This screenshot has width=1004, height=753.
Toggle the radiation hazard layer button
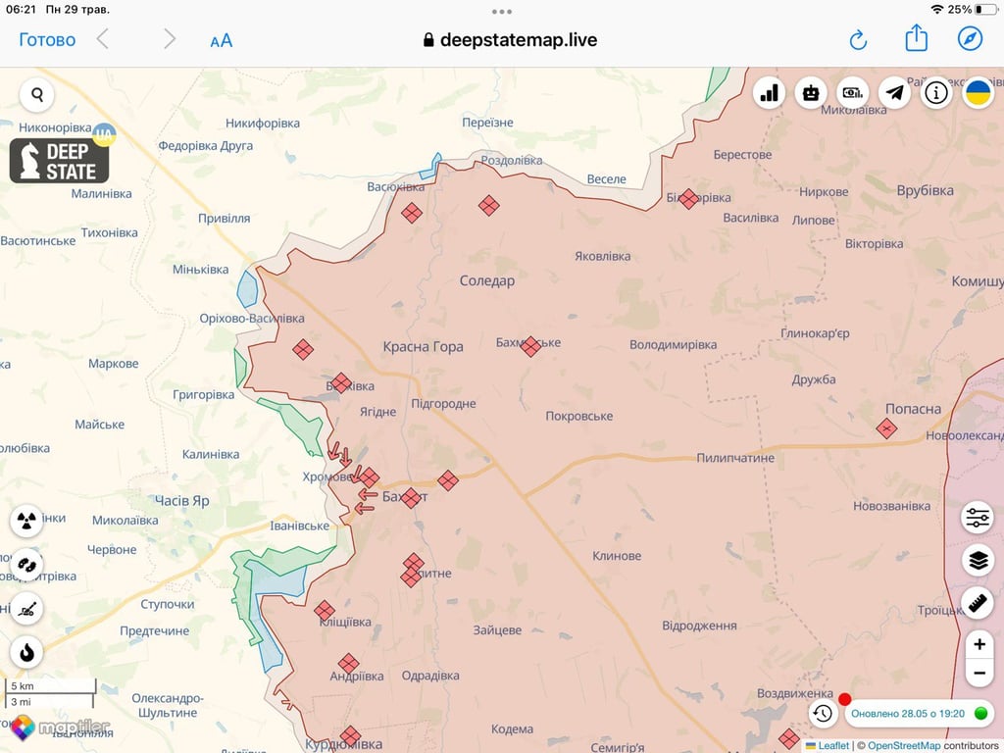coord(26,520)
